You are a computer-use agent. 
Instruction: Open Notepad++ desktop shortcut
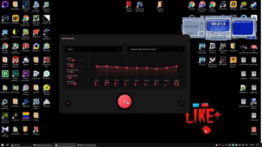[x=244, y=89]
